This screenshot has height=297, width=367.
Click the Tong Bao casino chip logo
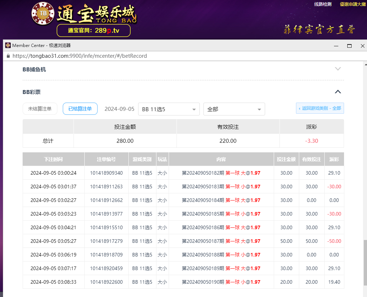(x=43, y=14)
